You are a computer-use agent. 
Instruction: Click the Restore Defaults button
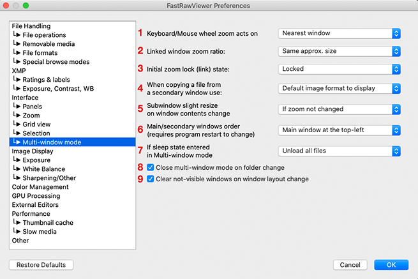tap(41, 265)
